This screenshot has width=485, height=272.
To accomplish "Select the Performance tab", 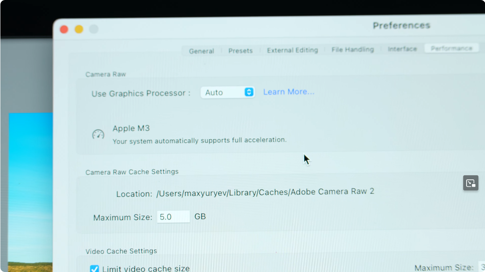I will pos(452,48).
